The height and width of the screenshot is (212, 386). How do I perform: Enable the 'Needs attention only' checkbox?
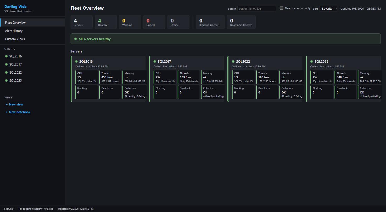(x=281, y=8)
